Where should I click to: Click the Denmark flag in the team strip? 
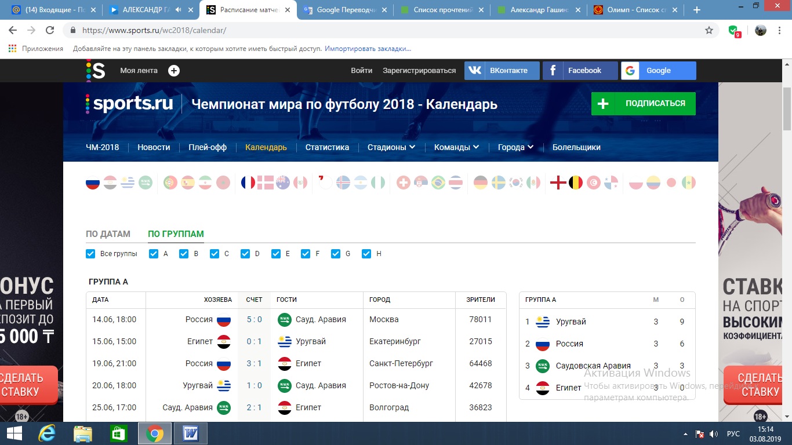pyautogui.click(x=266, y=183)
